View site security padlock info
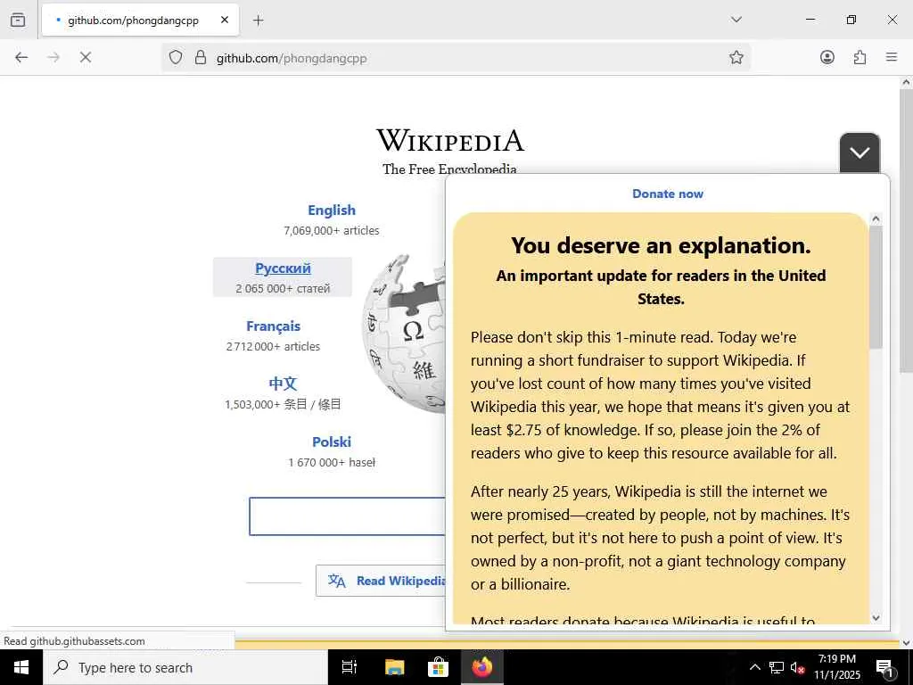The width and height of the screenshot is (913, 685). (201, 57)
